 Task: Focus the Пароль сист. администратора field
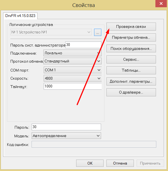pos(83,45)
